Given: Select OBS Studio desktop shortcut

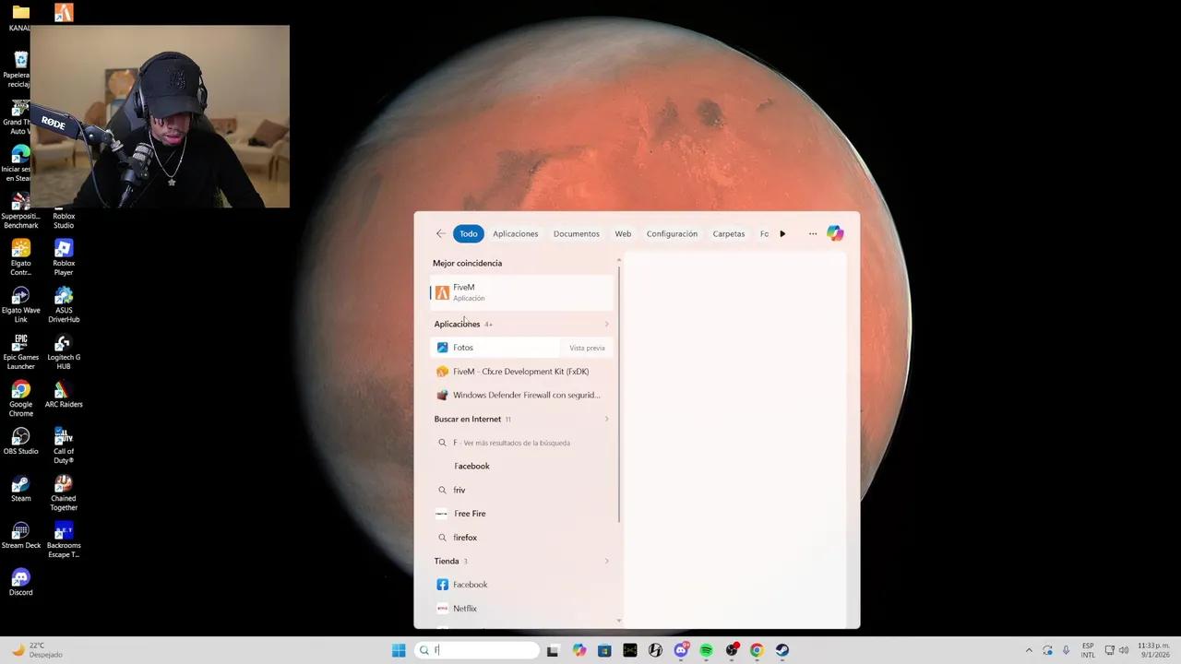Looking at the screenshot, I should [x=20, y=441].
